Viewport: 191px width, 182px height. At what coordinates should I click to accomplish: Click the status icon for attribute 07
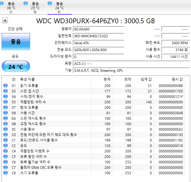[5, 107]
